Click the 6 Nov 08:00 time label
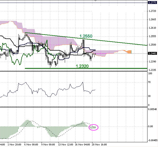This screenshot has width=158, height=147. point(31,145)
